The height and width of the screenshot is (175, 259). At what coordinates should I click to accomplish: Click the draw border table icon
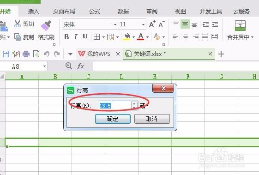click(x=110, y=37)
